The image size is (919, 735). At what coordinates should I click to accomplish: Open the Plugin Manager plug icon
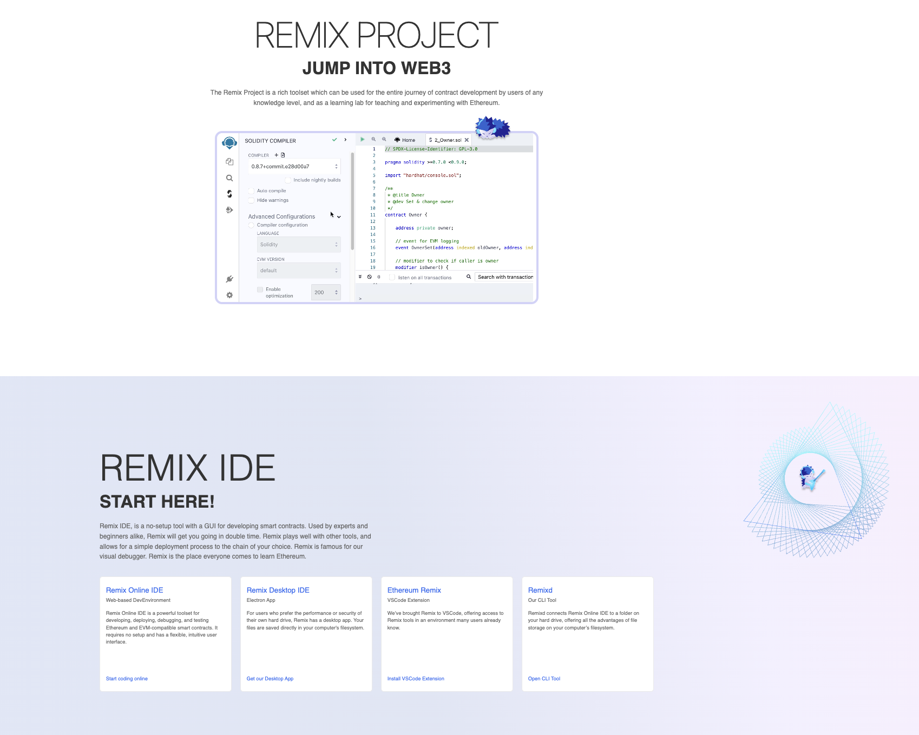click(x=229, y=279)
